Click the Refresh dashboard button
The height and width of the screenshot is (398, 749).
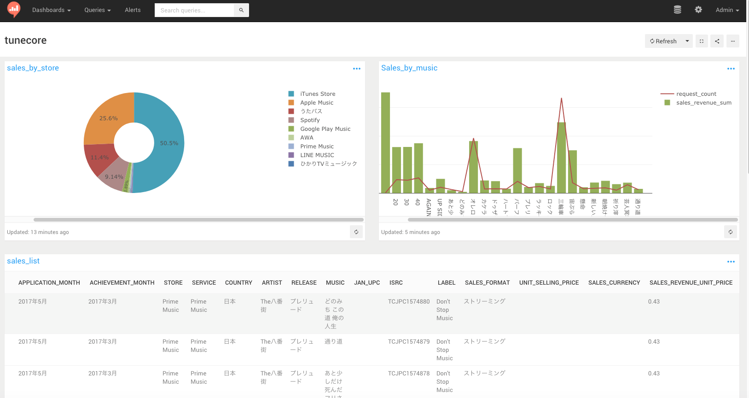(x=663, y=41)
